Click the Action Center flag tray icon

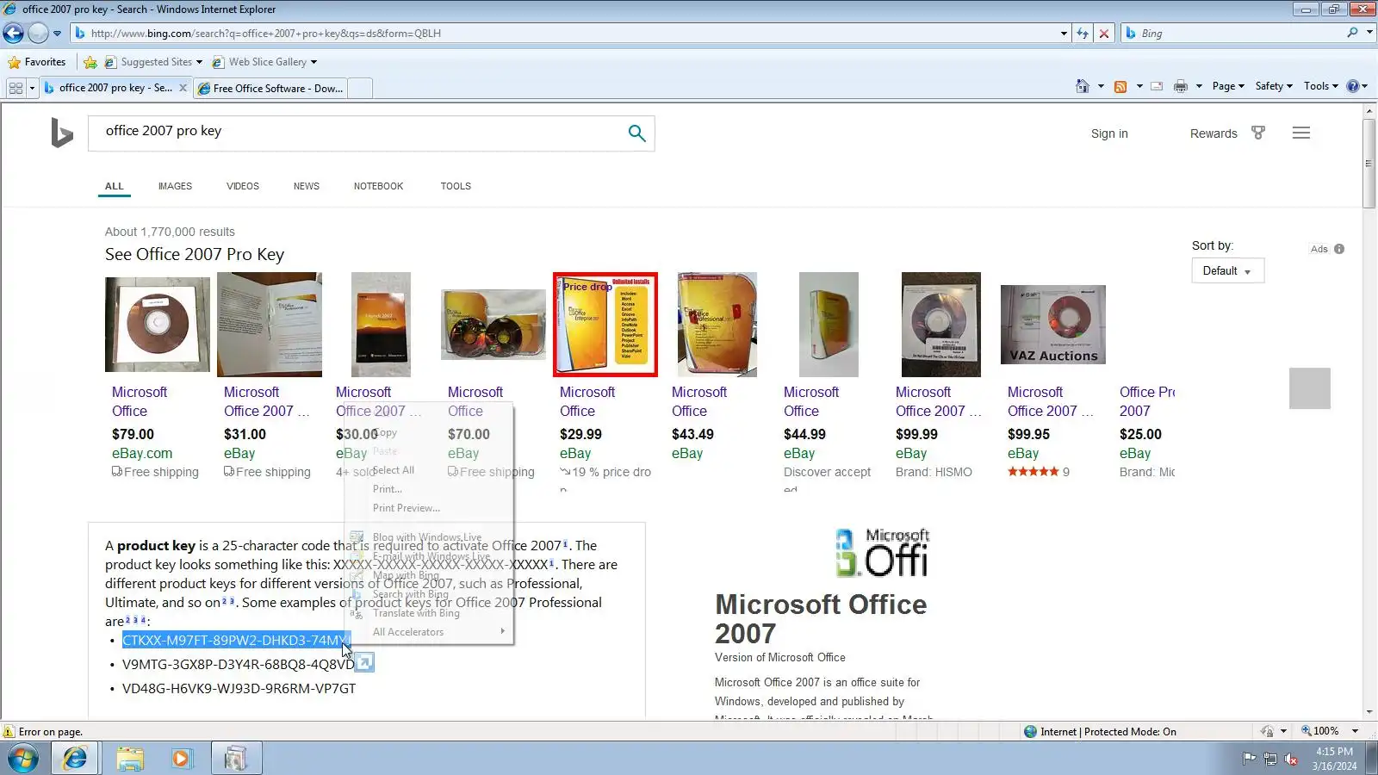coord(1249,759)
